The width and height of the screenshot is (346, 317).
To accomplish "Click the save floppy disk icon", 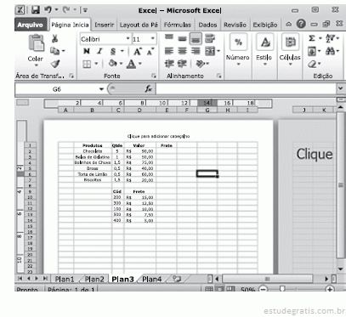I will 36,10.
